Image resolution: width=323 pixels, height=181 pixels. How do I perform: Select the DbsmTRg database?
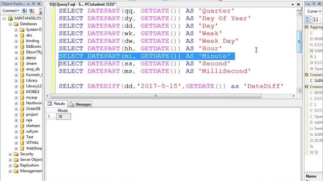(34, 52)
